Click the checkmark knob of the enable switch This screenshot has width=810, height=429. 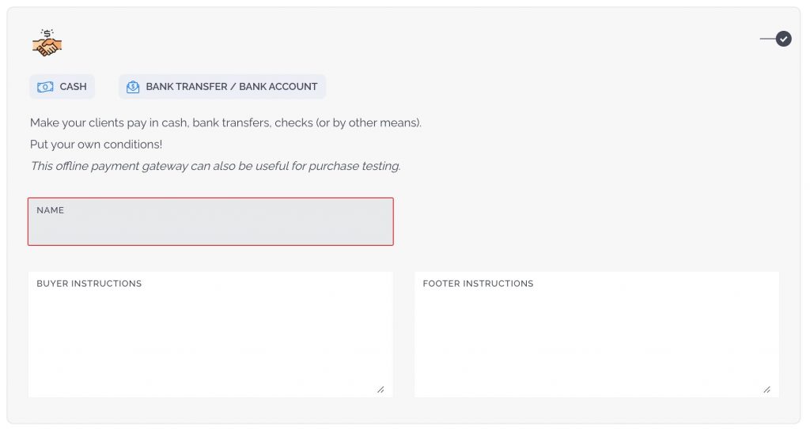tap(784, 39)
